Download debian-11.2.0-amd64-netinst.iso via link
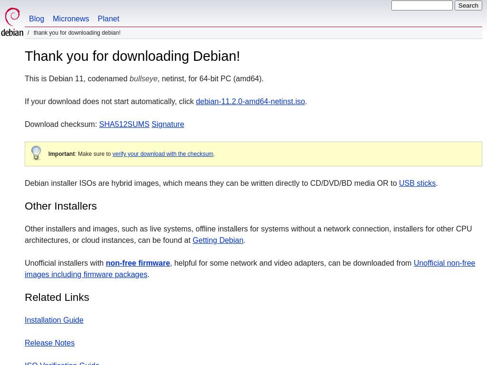487x365 pixels. pyautogui.click(x=250, y=102)
